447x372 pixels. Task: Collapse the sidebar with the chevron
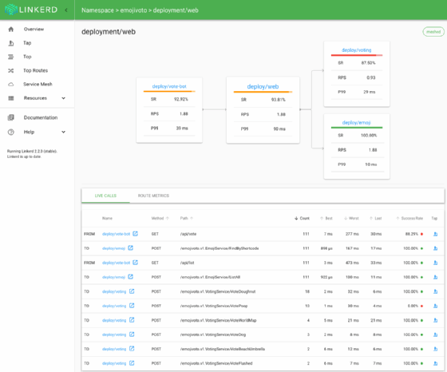tap(66, 10)
